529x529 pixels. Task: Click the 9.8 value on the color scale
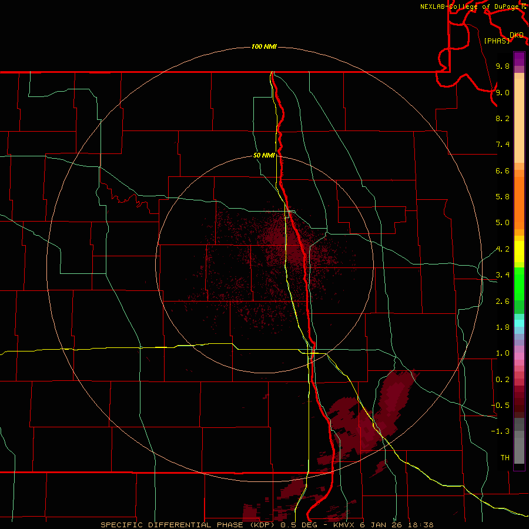[503, 66]
